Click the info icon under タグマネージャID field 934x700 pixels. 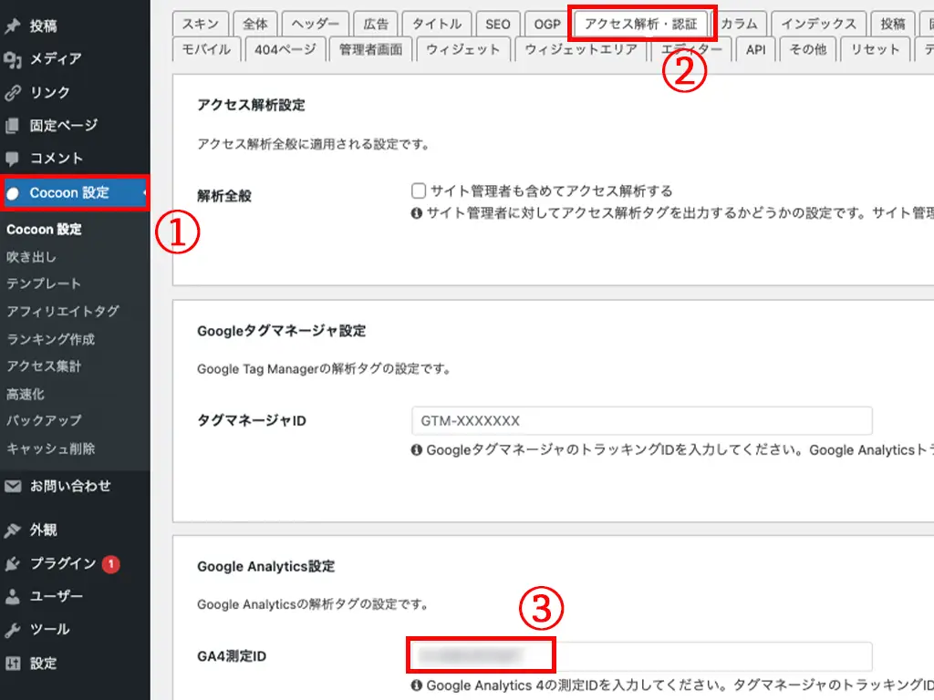tap(416, 450)
